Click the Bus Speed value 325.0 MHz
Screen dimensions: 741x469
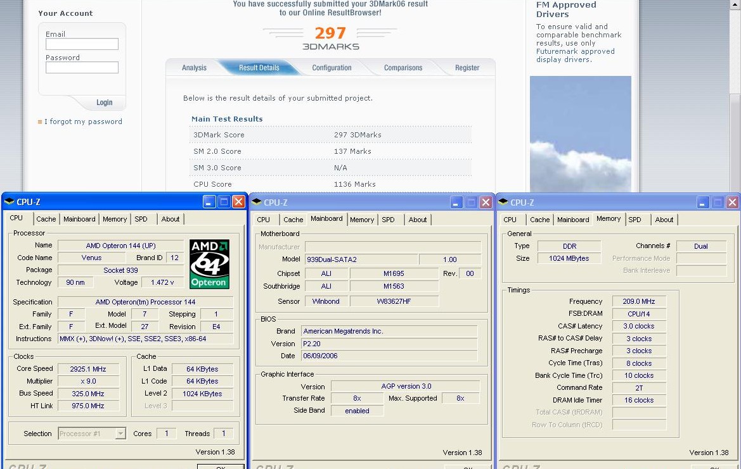[x=88, y=394]
